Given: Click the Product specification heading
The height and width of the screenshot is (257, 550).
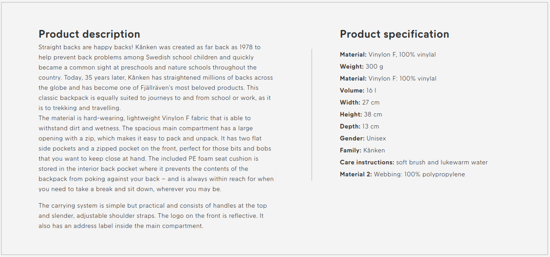Looking at the screenshot, I should click(394, 34).
